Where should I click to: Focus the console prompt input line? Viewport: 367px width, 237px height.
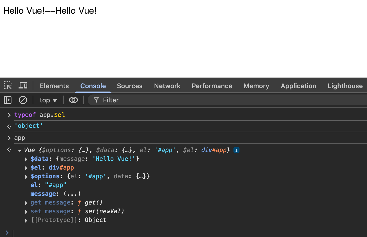(190, 233)
